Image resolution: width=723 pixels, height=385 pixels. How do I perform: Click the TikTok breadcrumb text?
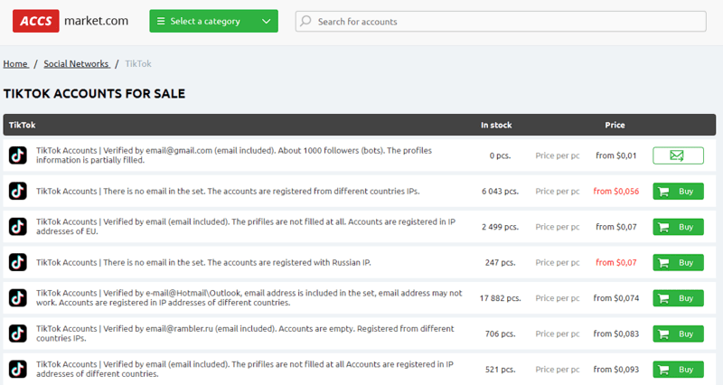coord(138,63)
